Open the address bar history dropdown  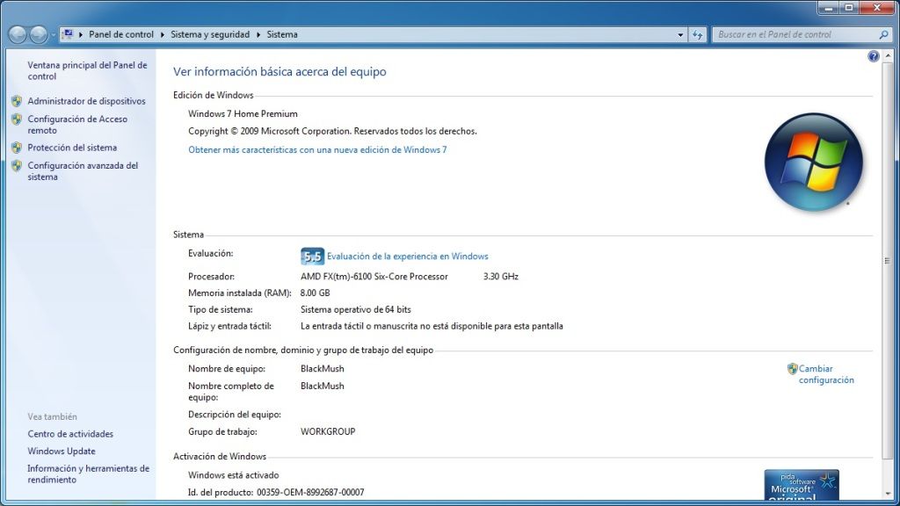point(680,34)
